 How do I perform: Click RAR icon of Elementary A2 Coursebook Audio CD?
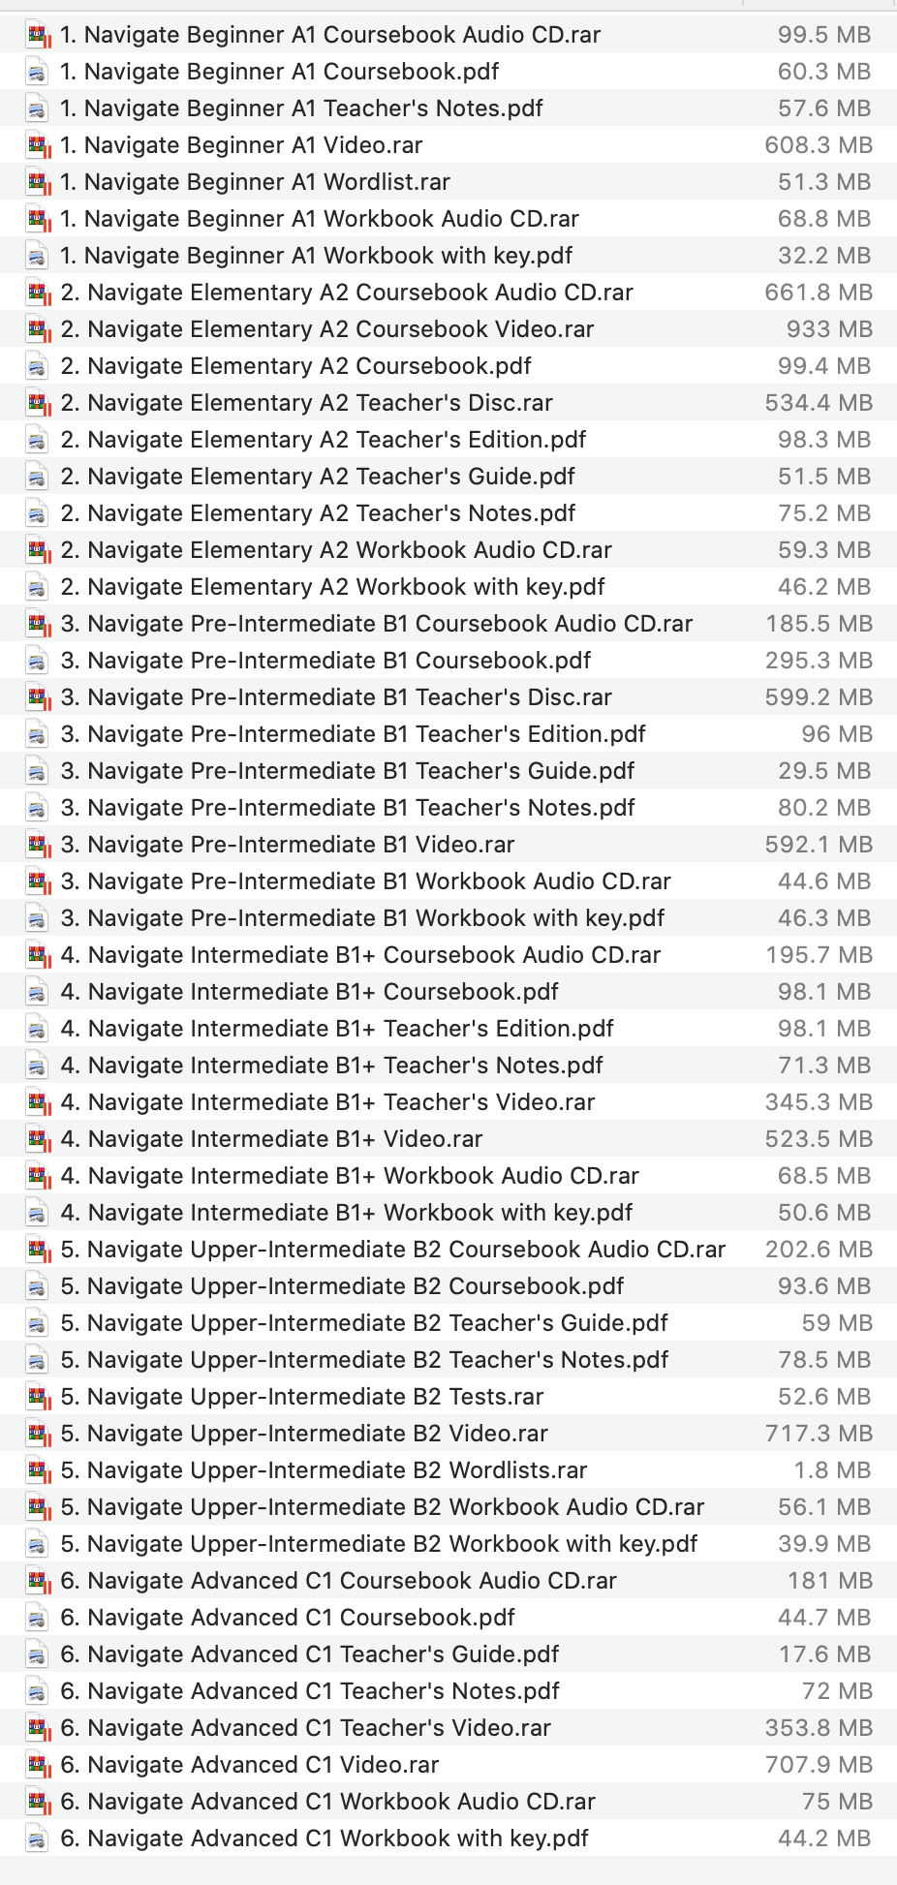click(38, 294)
